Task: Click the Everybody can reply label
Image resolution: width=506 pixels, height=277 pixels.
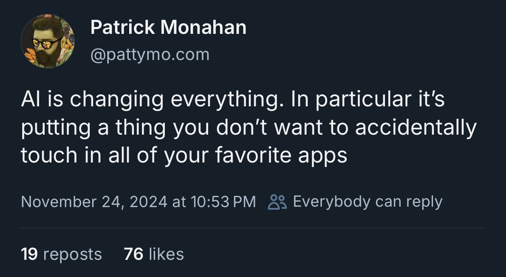Action: click(367, 202)
